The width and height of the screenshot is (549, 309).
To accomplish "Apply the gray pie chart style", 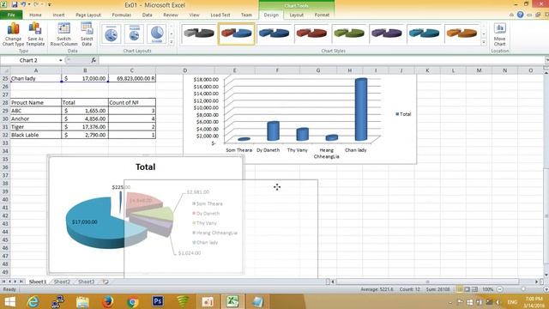I will (x=199, y=33).
